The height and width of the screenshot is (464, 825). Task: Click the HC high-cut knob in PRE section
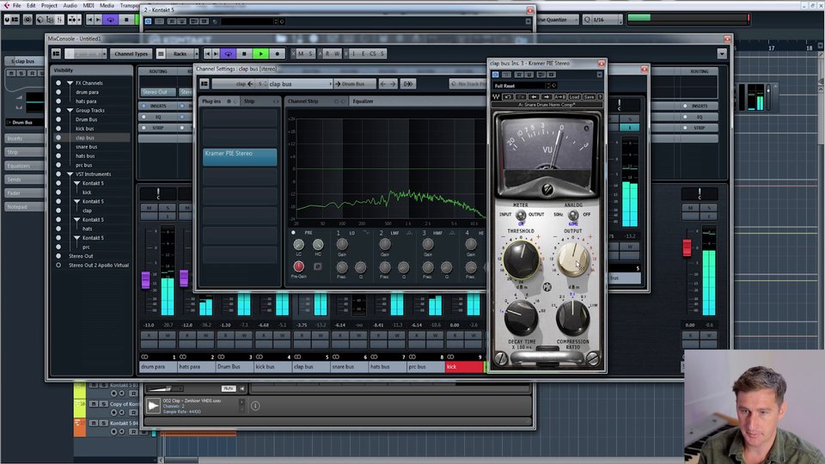318,245
